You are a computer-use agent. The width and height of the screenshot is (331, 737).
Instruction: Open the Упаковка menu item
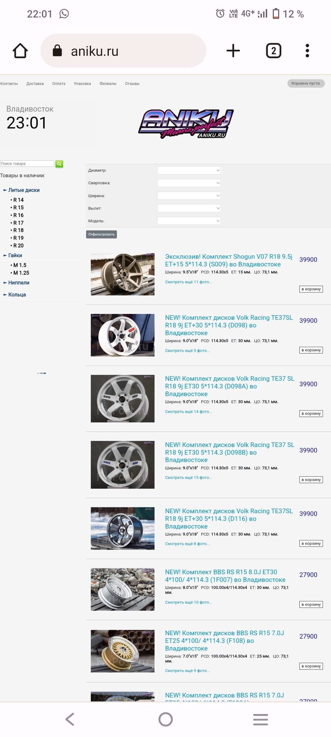[82, 84]
